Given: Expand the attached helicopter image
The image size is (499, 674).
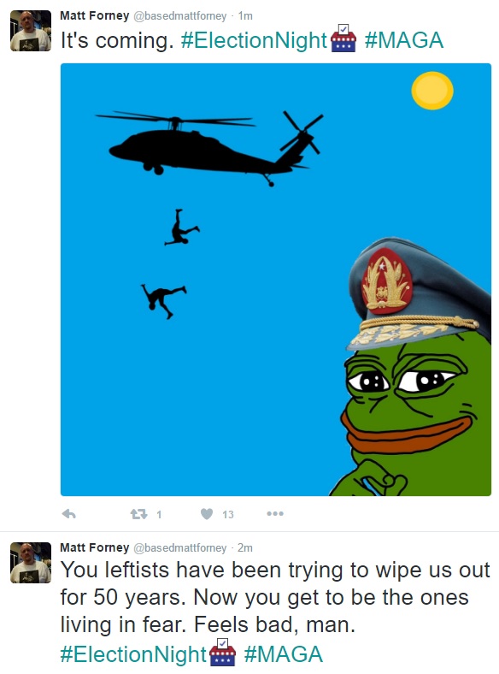Looking at the screenshot, I should [x=276, y=280].
